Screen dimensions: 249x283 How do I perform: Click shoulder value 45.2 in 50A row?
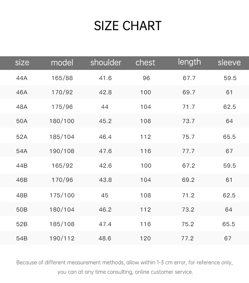(x=105, y=121)
